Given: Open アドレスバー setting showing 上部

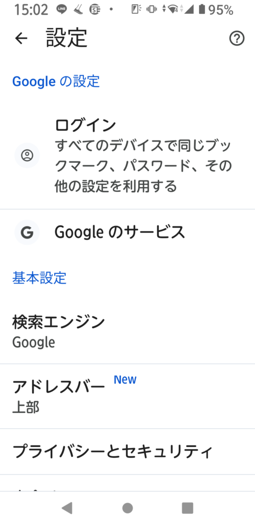Looking at the screenshot, I should click(x=128, y=396).
